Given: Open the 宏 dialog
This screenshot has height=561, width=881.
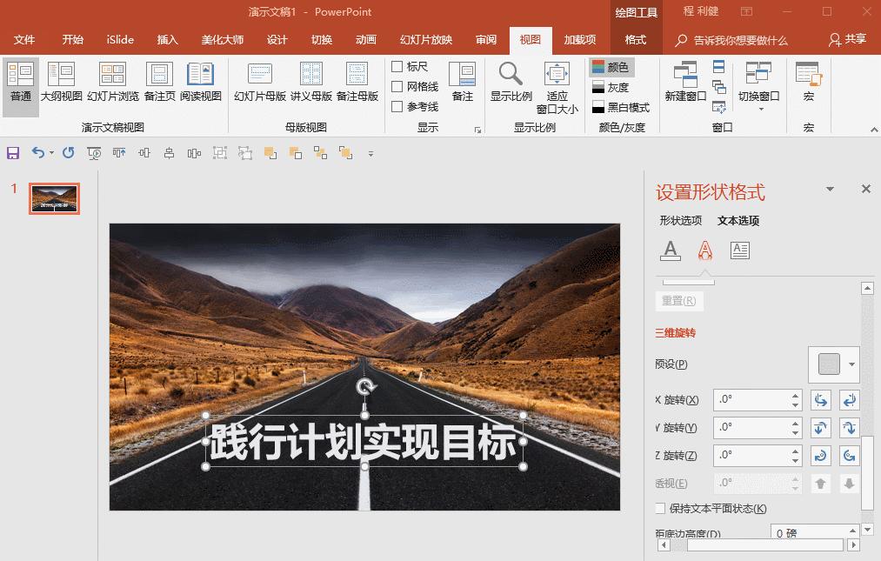Looking at the screenshot, I should click(x=808, y=83).
